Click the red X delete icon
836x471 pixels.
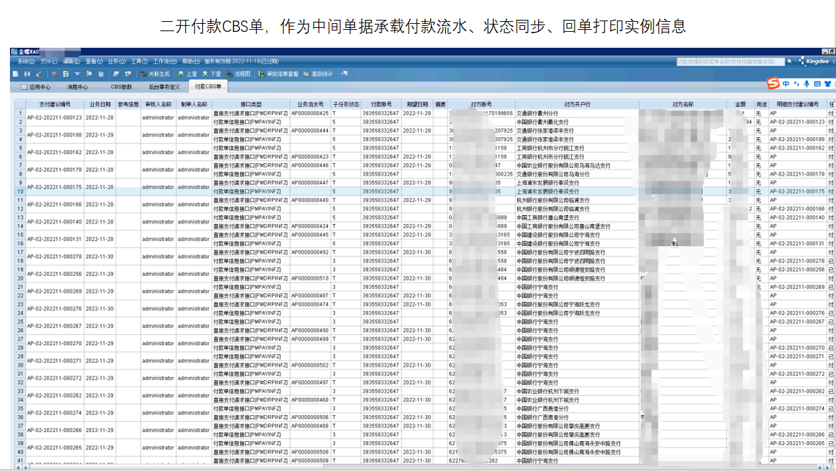(x=54, y=74)
